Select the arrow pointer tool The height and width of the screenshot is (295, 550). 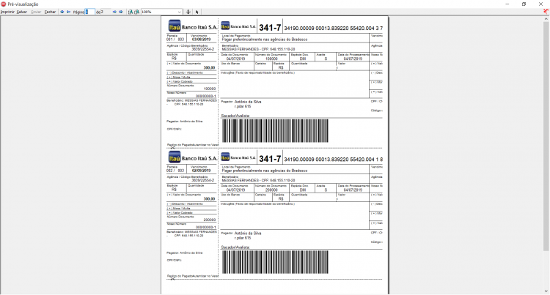(197, 12)
